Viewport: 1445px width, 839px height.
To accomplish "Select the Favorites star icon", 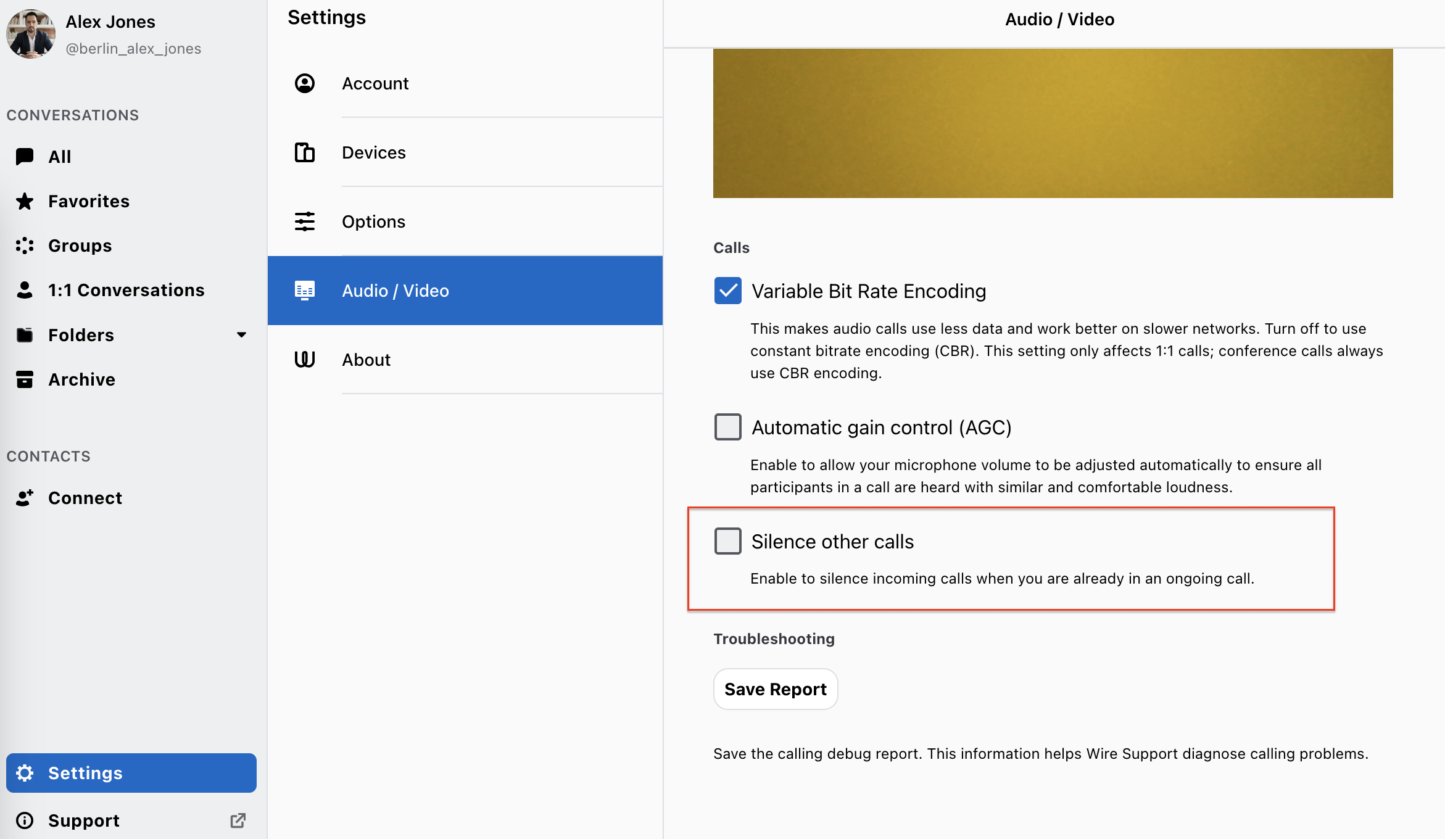I will (25, 201).
